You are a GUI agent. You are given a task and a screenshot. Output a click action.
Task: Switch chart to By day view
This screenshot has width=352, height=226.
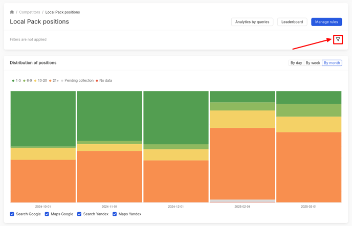(296, 63)
